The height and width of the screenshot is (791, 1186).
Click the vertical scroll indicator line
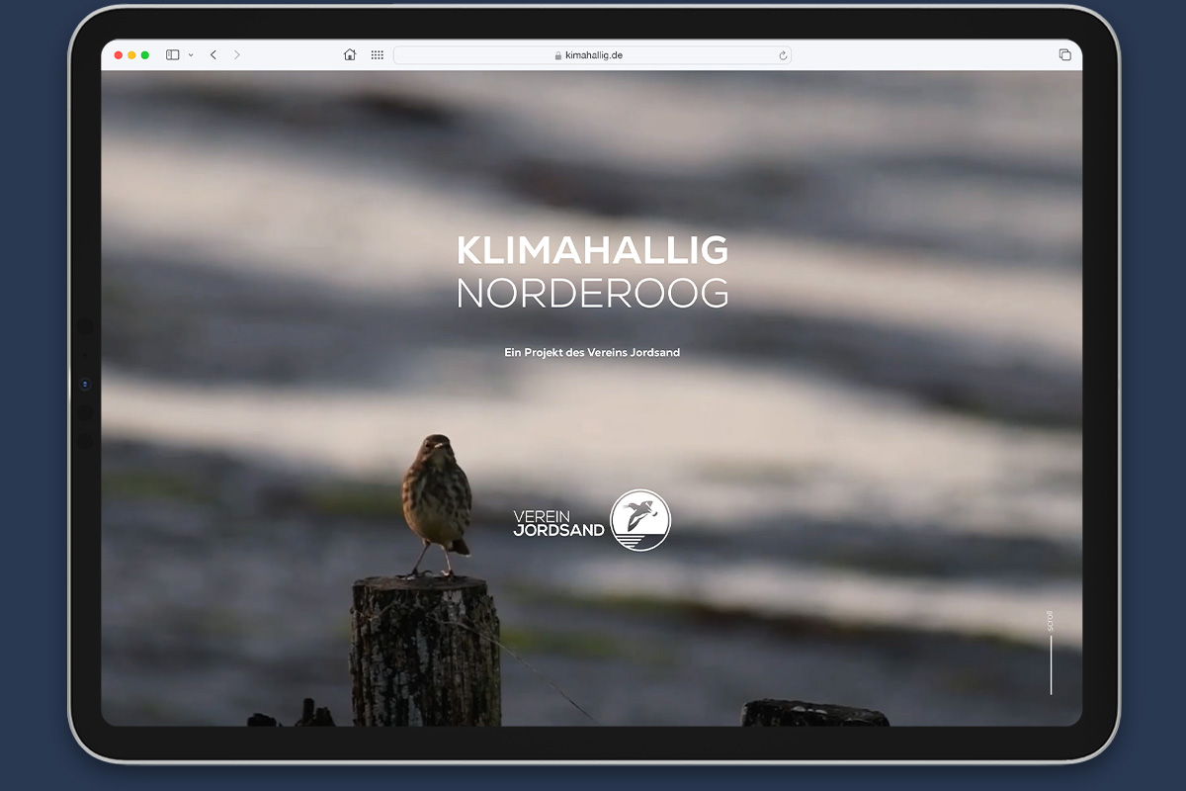(1051, 664)
